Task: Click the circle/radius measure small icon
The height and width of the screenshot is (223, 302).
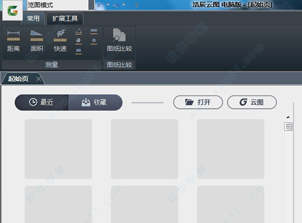Action: [79, 41]
